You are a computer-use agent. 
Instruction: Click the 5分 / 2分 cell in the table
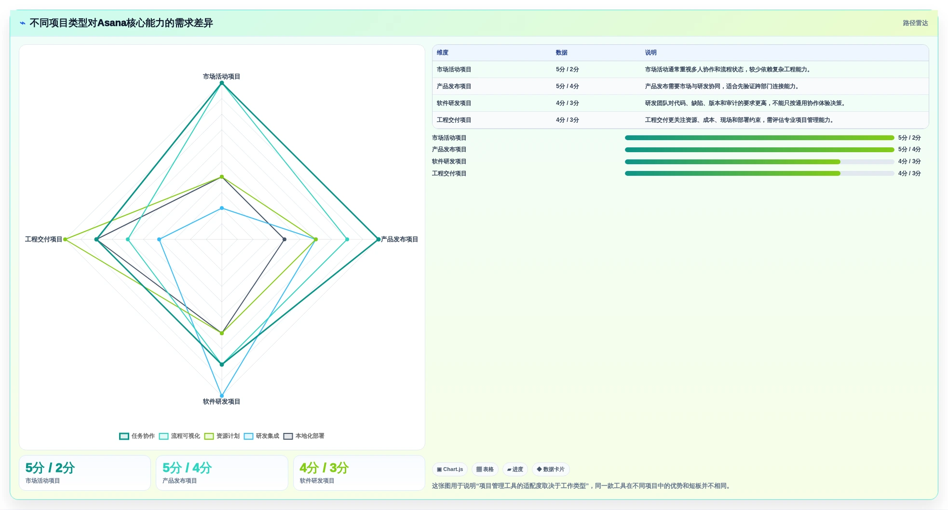point(568,70)
